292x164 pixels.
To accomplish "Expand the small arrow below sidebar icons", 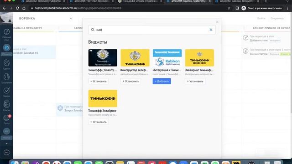I will click(x=6, y=144).
